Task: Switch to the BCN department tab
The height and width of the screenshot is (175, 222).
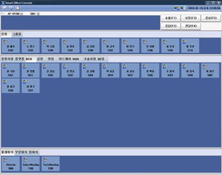Action: (x=29, y=59)
